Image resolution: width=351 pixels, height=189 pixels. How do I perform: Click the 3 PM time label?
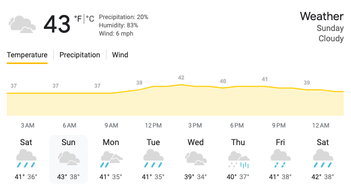tap(195, 125)
